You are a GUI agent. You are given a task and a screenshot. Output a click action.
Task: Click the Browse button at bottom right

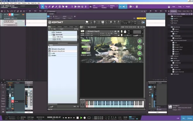pos(190,118)
